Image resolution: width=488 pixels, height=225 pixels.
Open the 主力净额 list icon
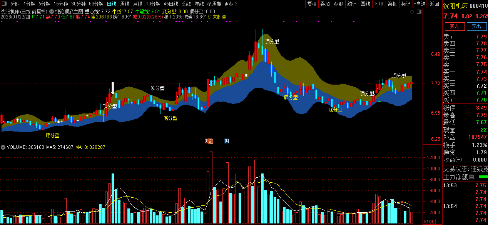471,177
